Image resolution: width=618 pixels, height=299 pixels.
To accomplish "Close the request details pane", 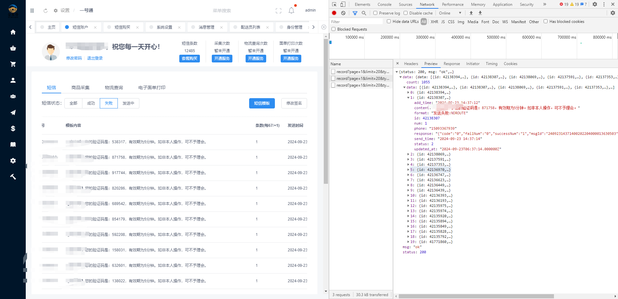I will click(x=398, y=63).
